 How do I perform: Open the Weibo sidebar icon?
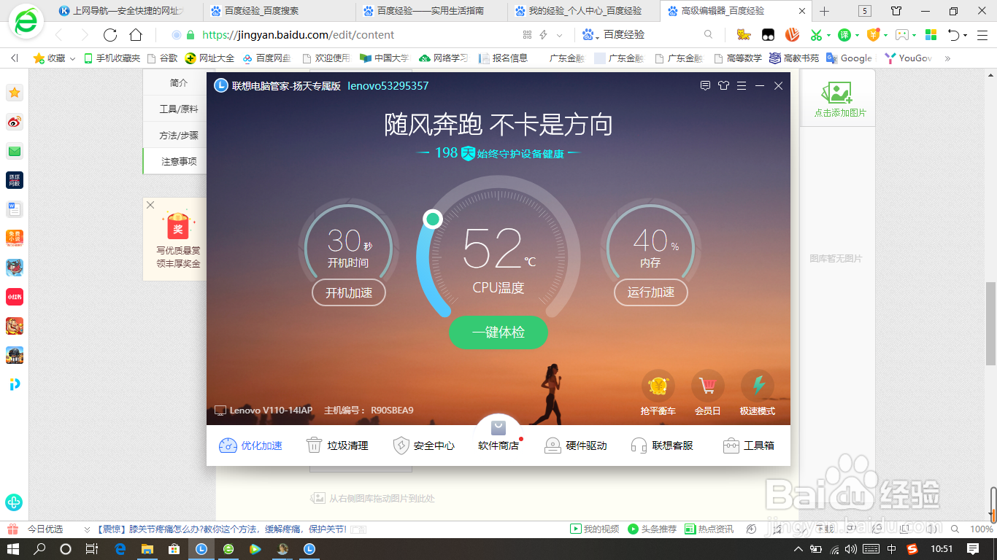15,122
